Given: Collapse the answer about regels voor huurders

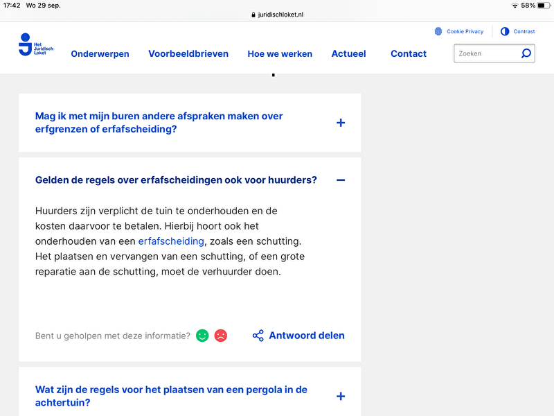Looking at the screenshot, I should click(x=341, y=180).
